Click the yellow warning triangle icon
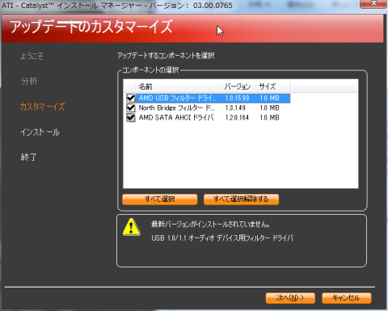The height and width of the screenshot is (311, 388). click(x=131, y=227)
